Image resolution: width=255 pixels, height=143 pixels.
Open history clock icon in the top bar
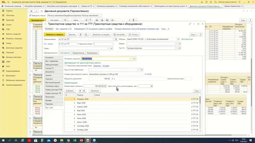(206, 2)
